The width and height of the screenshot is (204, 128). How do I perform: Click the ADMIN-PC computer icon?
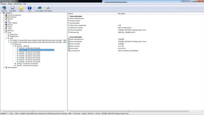coord(4,13)
